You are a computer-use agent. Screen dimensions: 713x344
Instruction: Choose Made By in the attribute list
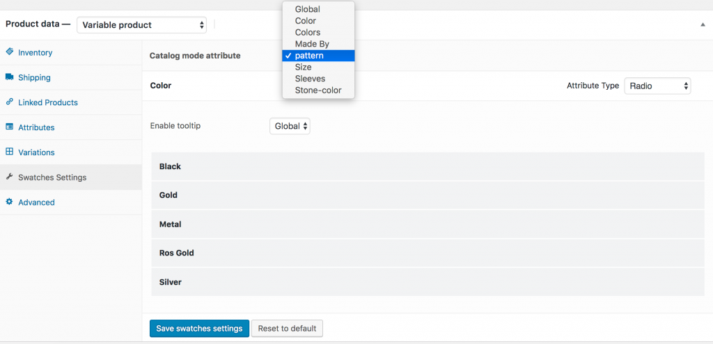312,44
